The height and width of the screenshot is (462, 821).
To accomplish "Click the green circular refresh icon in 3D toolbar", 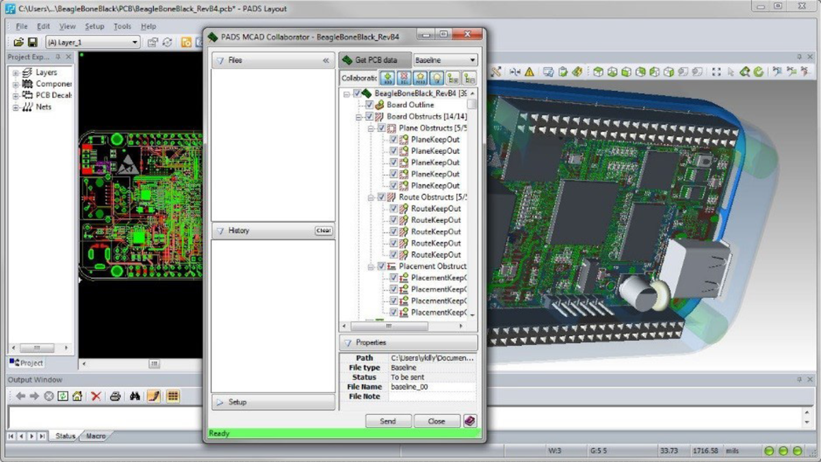I will tap(759, 71).
